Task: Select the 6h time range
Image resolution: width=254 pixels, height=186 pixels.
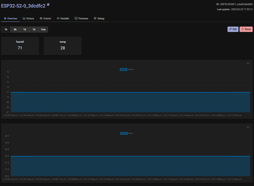Action: click(x=15, y=30)
